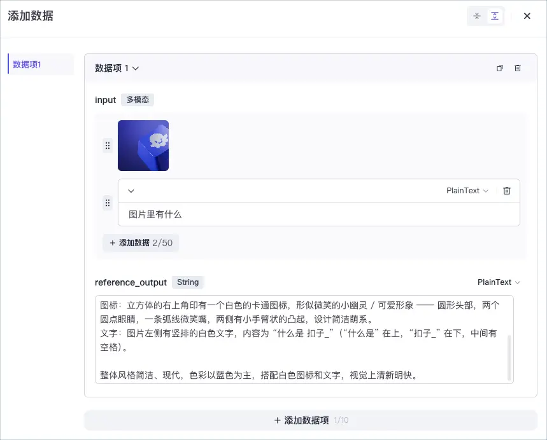The width and height of the screenshot is (547, 440).
Task: Click the input field label
Action: (x=105, y=100)
